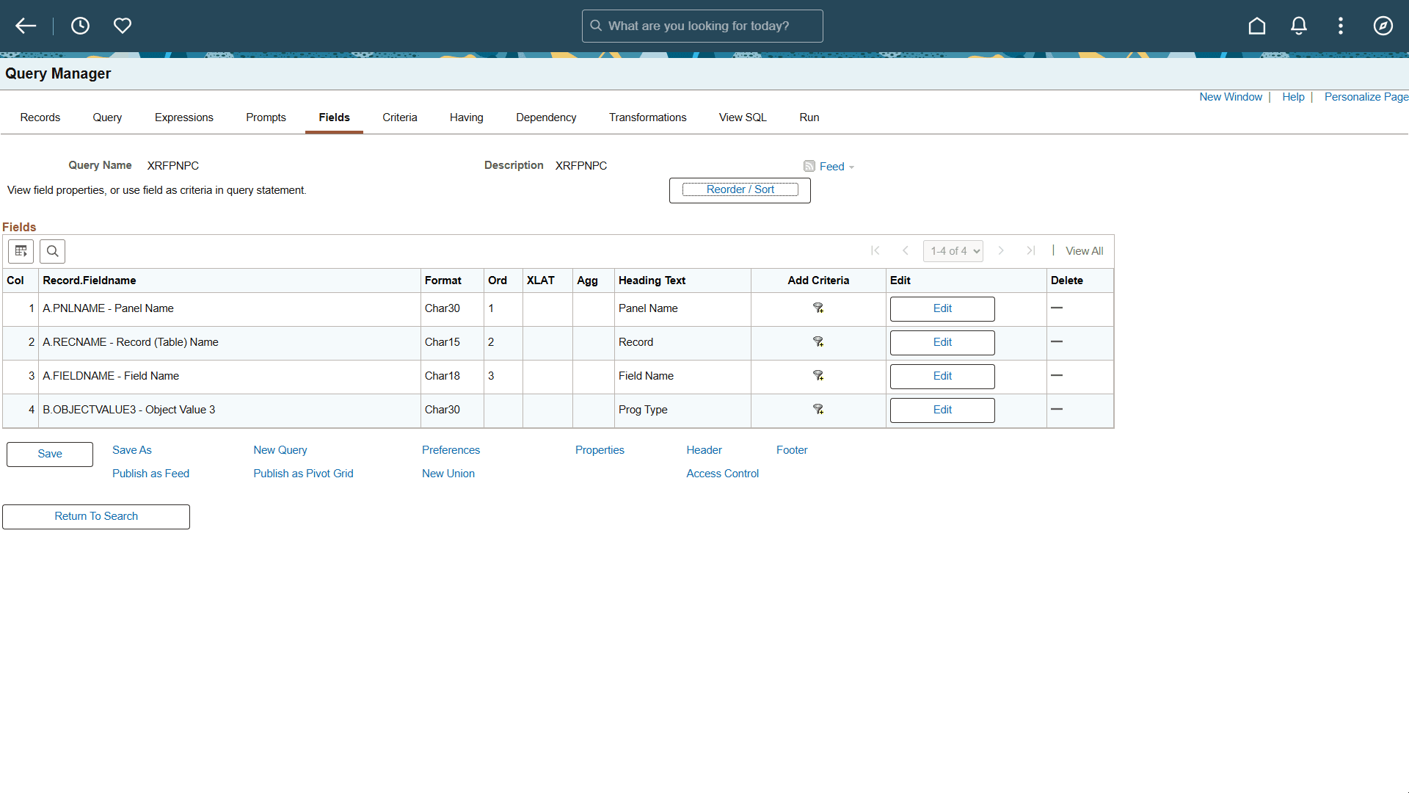Click the last page arrow icon
The height and width of the screenshot is (793, 1409).
[1031, 251]
